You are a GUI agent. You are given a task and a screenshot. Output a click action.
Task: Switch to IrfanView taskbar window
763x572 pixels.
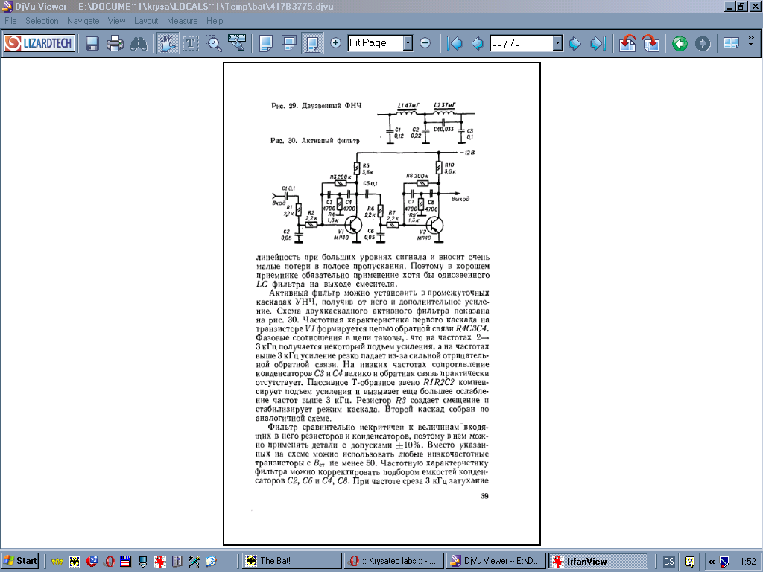598,561
